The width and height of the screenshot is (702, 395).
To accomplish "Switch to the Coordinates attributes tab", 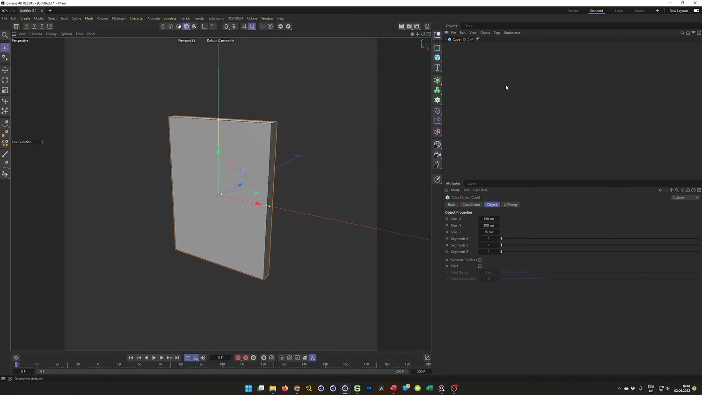I will (x=471, y=205).
